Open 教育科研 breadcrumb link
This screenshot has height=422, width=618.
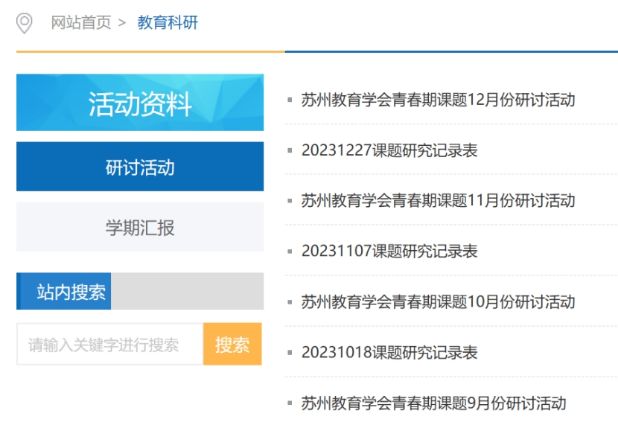click(x=168, y=22)
